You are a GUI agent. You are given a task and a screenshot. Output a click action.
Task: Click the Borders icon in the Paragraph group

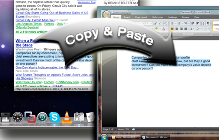pos(205,29)
